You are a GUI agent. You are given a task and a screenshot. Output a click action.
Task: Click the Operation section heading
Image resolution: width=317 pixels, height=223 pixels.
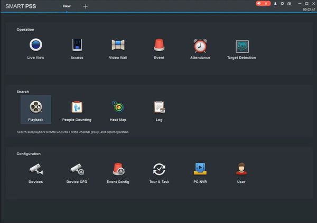coord(25,30)
